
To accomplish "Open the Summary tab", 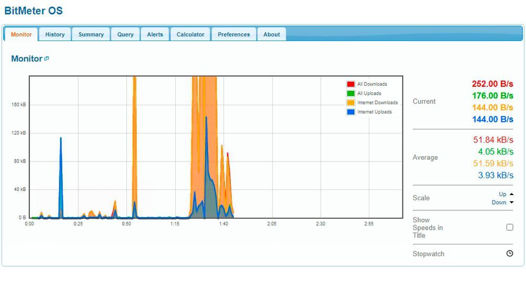I will [x=91, y=35].
